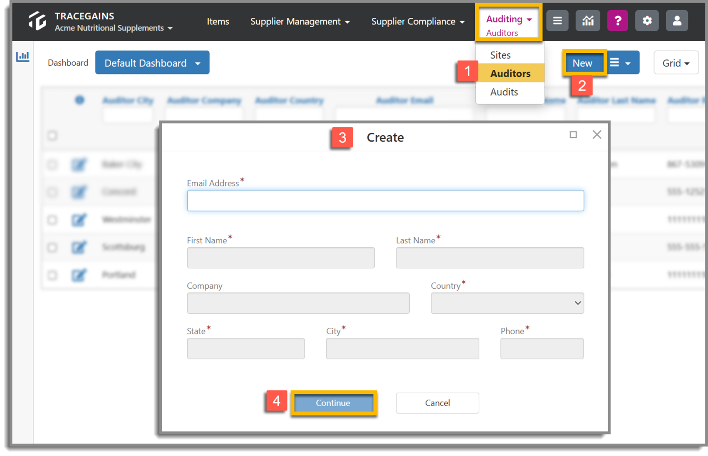Sort by Auditor Last Name column header
The width and height of the screenshot is (708, 456).
617,100
